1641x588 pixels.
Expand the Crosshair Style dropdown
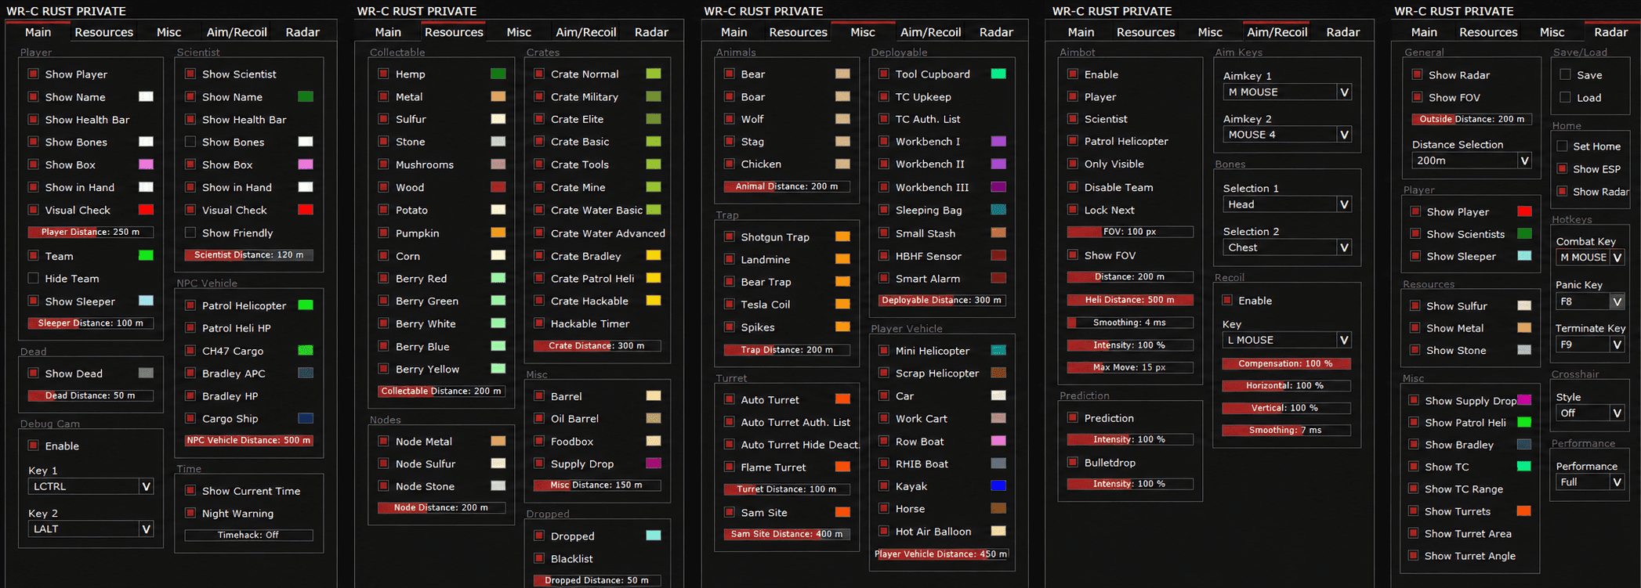(1590, 413)
